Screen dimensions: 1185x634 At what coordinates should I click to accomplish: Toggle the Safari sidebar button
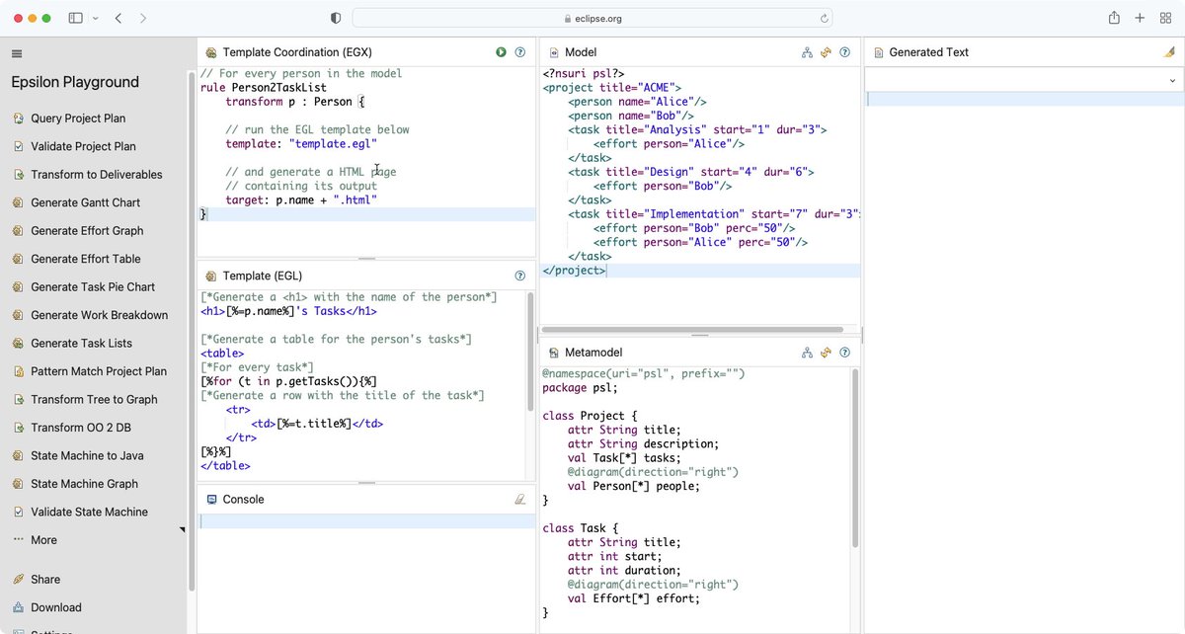[x=76, y=18]
